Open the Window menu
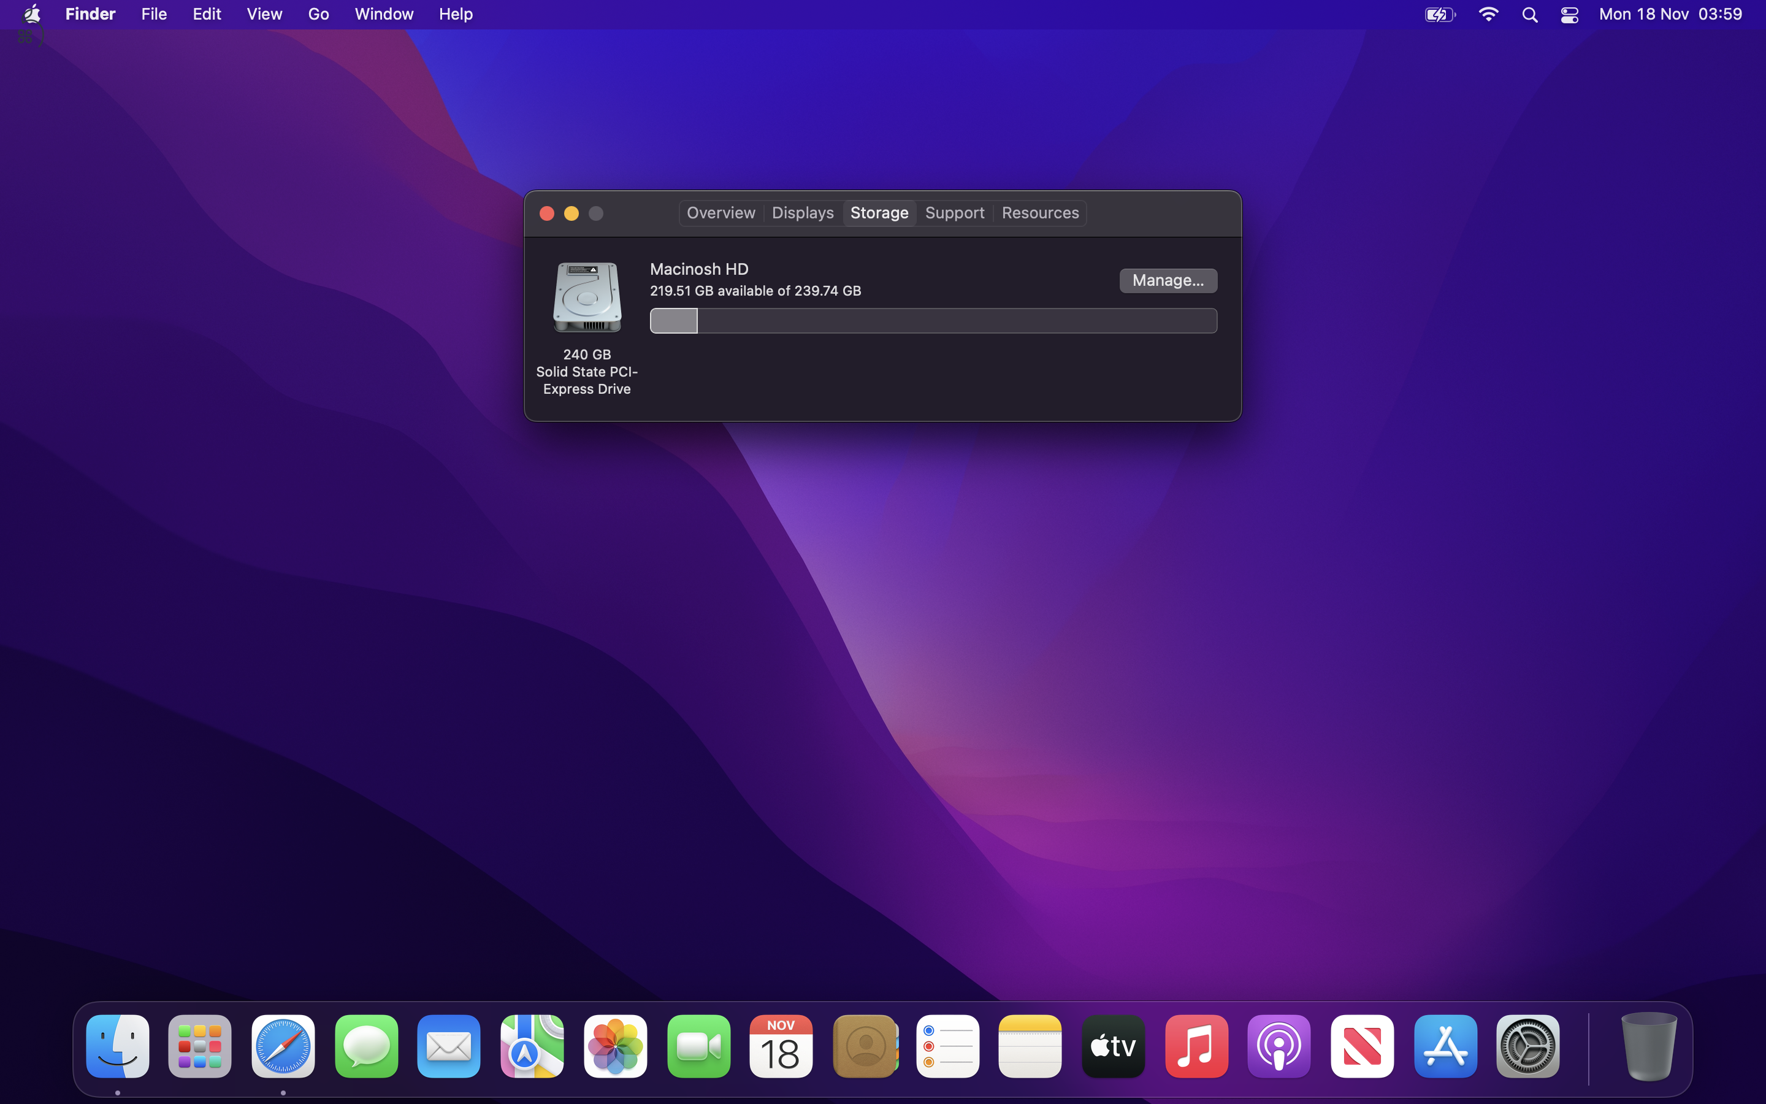The width and height of the screenshot is (1766, 1104). (384, 14)
